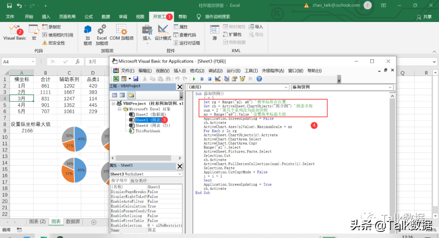This screenshot has height=238, width=439.
Task: Select the 数据源 sheet tab
Action: [73, 221]
